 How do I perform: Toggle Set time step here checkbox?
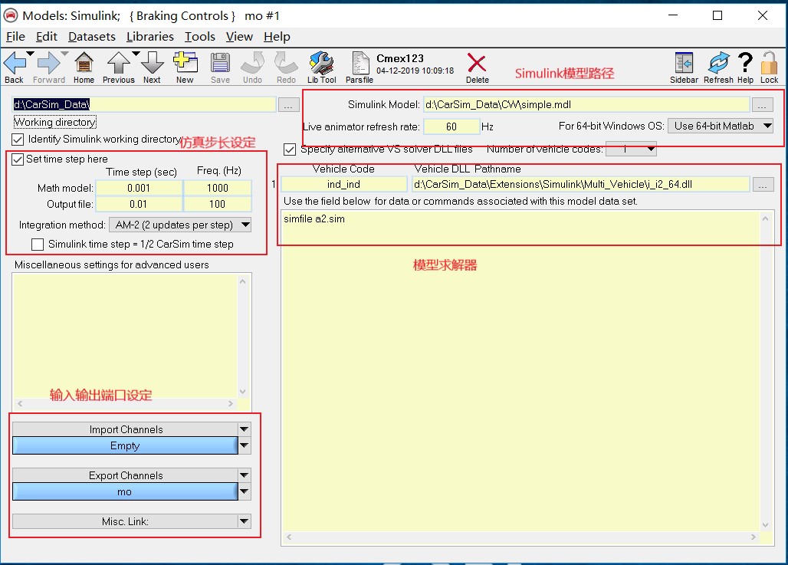18,159
